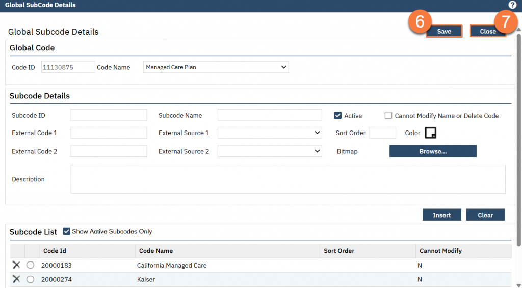Click the scrollbar down arrow
The width and height of the screenshot is (522, 288).
point(518,285)
